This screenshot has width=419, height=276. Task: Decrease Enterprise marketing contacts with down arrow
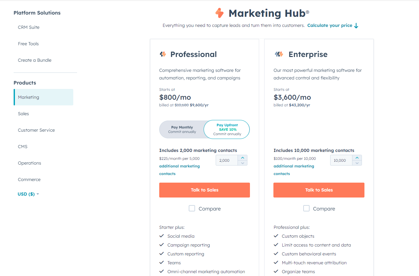point(357,163)
